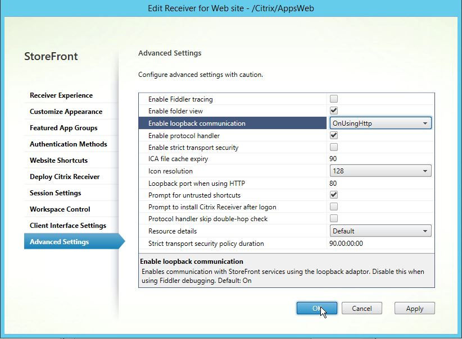Screen dimensions: 462x339
Task: Enable the Fiddler tracing checkbox
Action: coord(333,99)
